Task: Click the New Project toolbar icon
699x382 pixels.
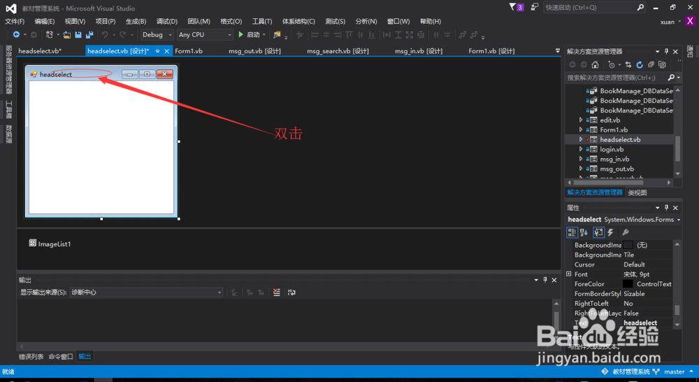Action: point(49,34)
